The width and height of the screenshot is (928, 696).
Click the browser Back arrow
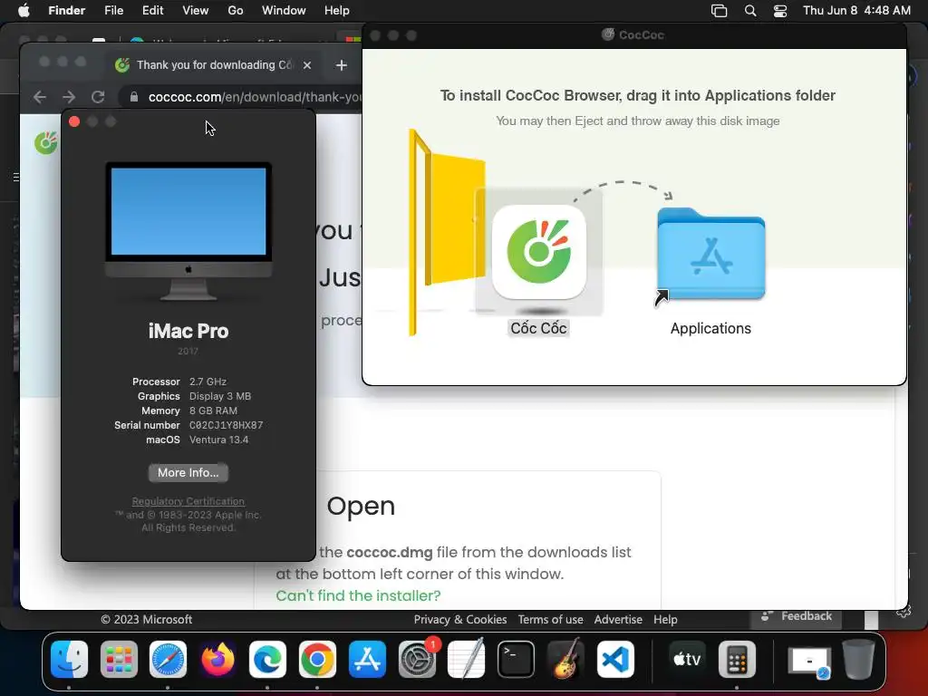(x=40, y=97)
